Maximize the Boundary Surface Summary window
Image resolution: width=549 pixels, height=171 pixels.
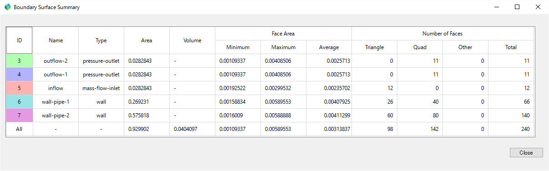coord(517,7)
